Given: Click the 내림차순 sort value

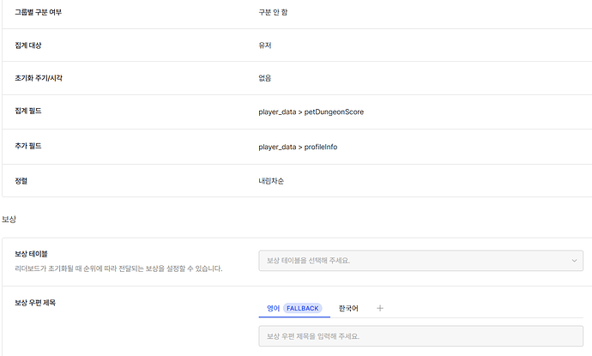Looking at the screenshot, I should [x=271, y=181].
